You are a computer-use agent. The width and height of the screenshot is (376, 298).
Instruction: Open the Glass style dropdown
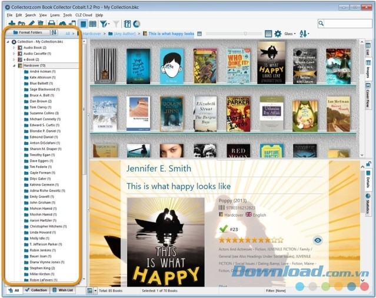pos(290,34)
